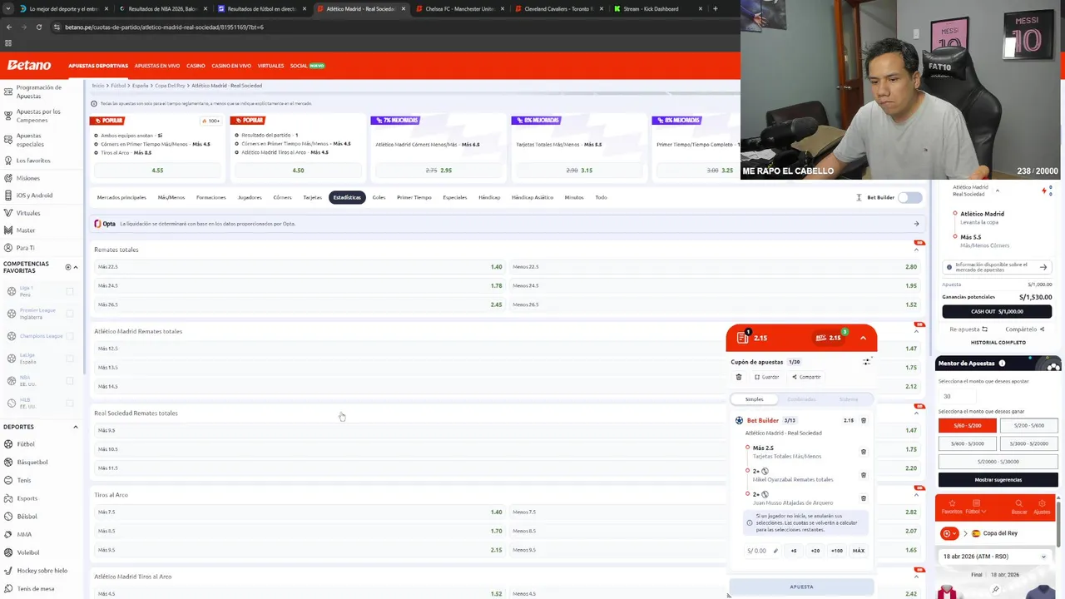Viewport: 1065px width, 599px height.
Task: Switch to the Hándicap Asiático tab
Action: coord(532,197)
